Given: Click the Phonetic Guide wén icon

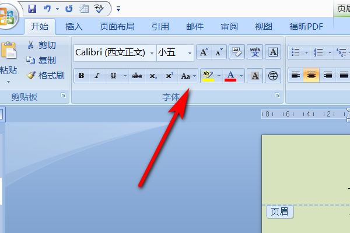Looking at the screenshot, I should click(x=255, y=52).
